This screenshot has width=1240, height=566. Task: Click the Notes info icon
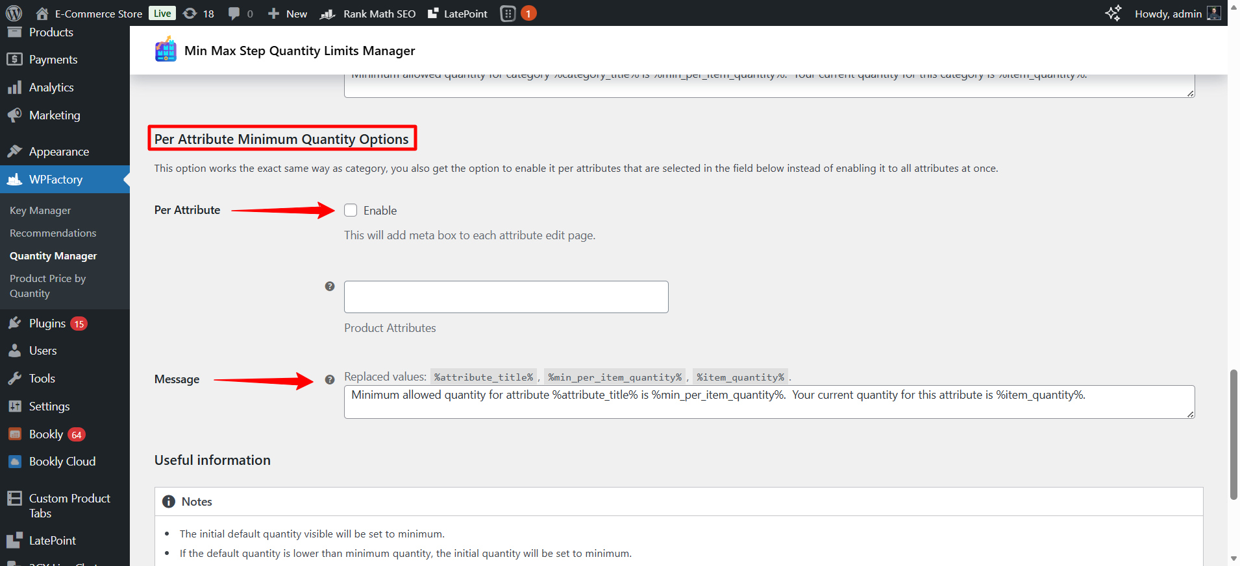click(x=169, y=502)
